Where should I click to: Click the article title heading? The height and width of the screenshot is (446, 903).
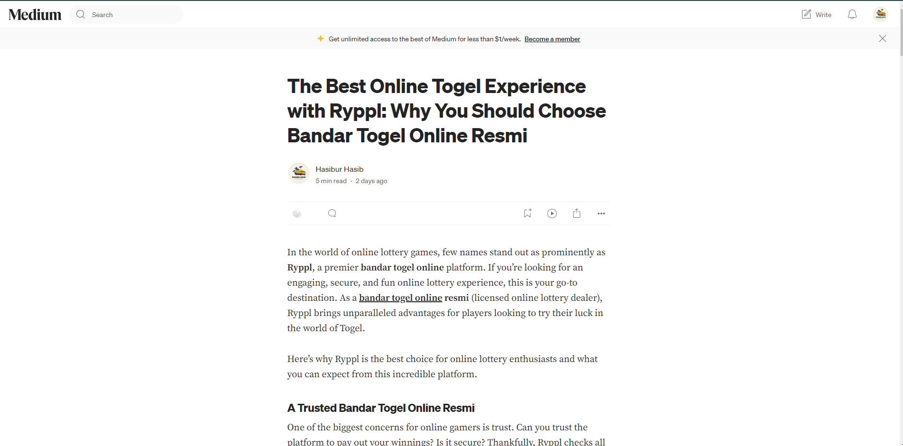pyautogui.click(x=447, y=111)
